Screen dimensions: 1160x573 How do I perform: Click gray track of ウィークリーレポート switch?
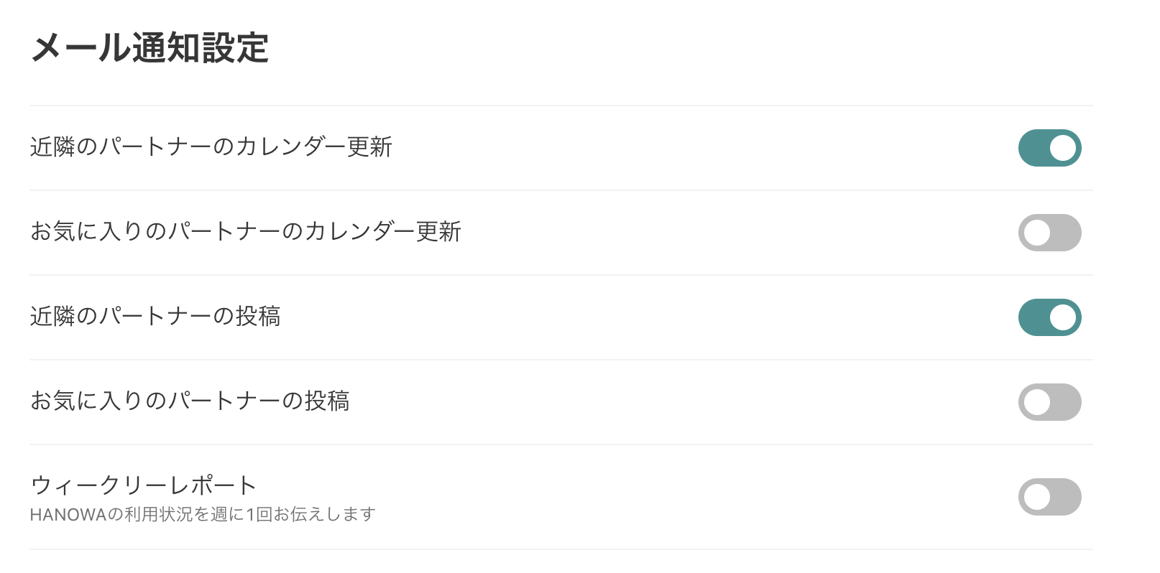click(x=1067, y=497)
